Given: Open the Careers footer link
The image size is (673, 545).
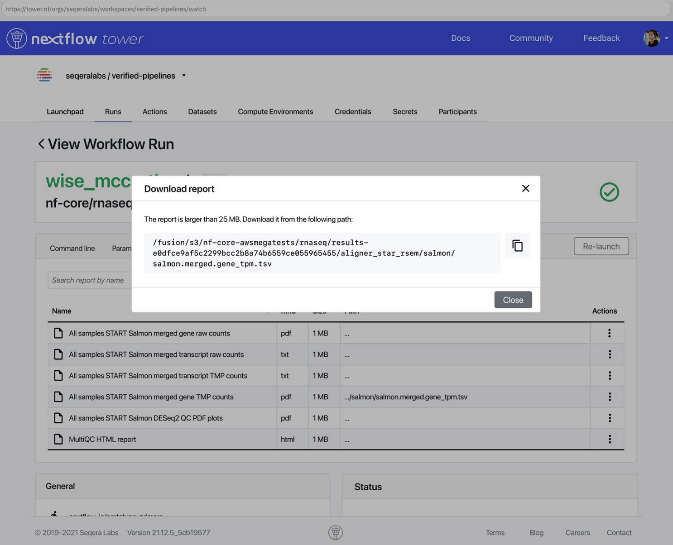Looking at the screenshot, I should (x=577, y=533).
